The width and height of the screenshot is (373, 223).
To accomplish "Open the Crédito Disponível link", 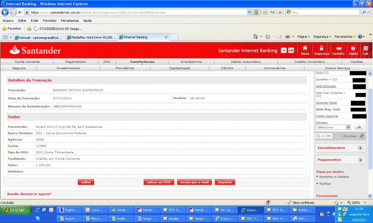I will tap(327, 116).
